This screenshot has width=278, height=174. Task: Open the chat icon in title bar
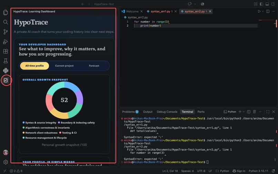[x=190, y=4]
